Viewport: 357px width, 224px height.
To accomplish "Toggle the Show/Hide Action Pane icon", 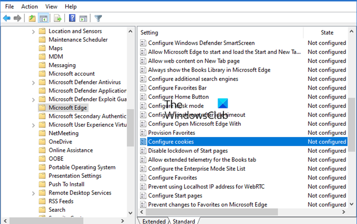I will [x=83, y=18].
